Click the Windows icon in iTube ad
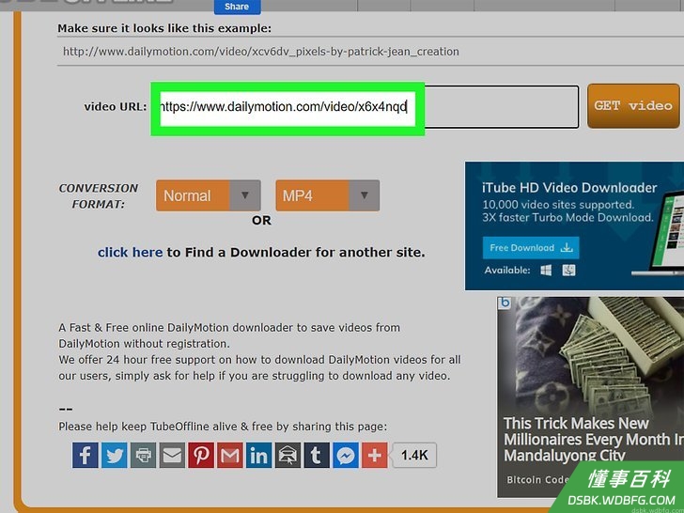684x513 pixels. coord(546,271)
